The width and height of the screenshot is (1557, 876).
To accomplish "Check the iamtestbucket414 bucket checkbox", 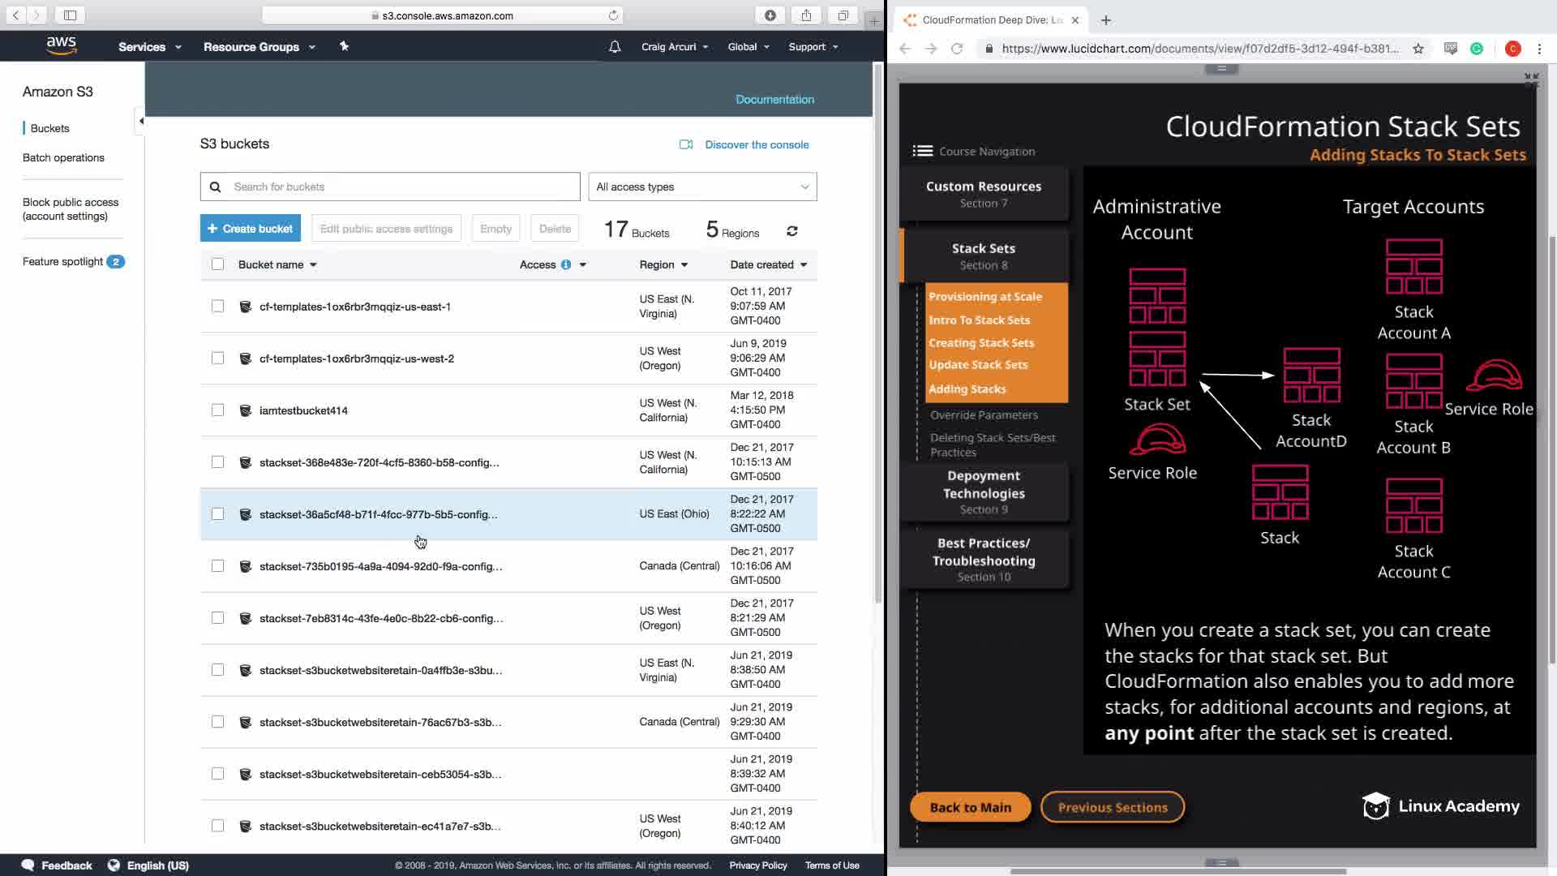I will click(x=217, y=410).
